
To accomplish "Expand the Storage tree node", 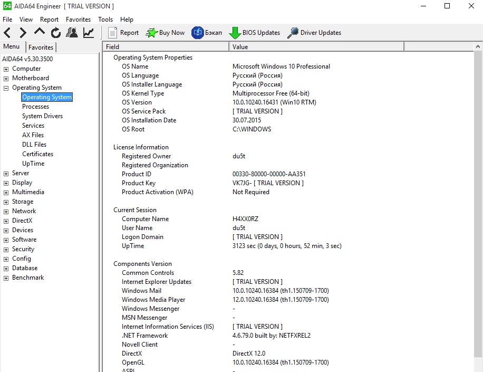I will 6,202.
